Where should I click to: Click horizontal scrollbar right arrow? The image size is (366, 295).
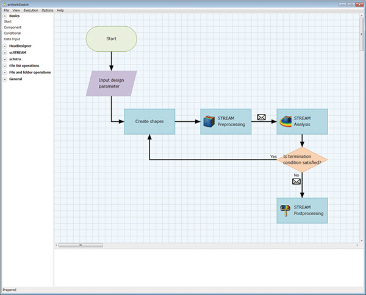pos(357,245)
